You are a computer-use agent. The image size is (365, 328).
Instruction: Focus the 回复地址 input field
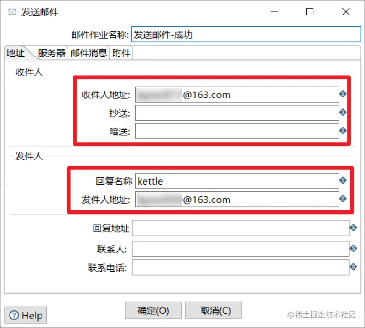[241, 228]
